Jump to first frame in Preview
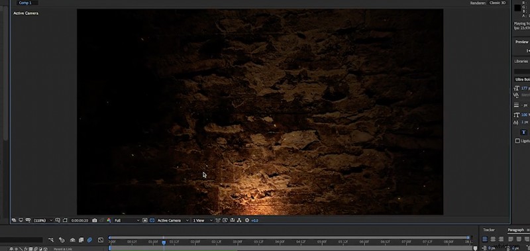Screen dimensions: 530x251 [x=528, y=51]
